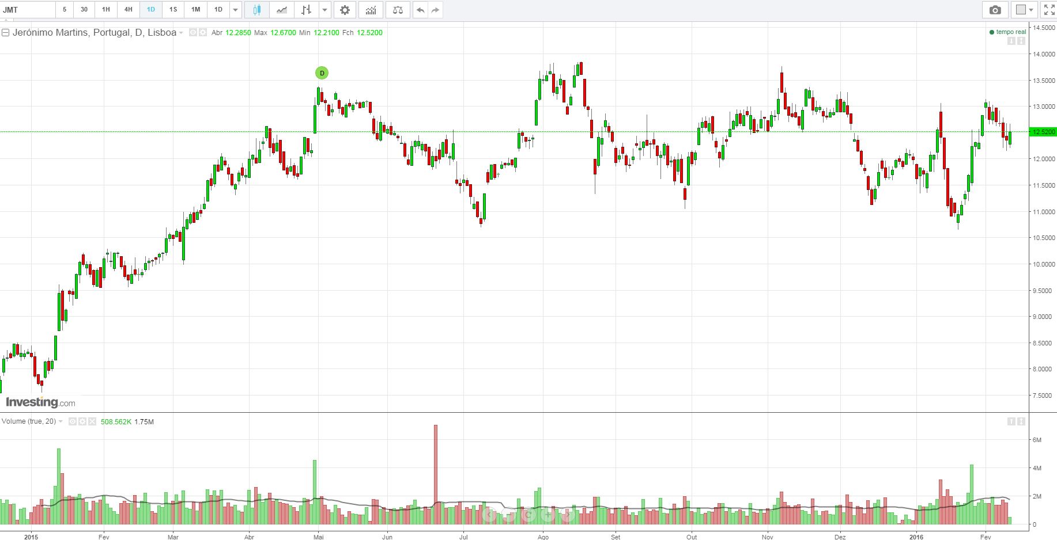
Task: Maximize the volume pane
Action: click(1021, 422)
